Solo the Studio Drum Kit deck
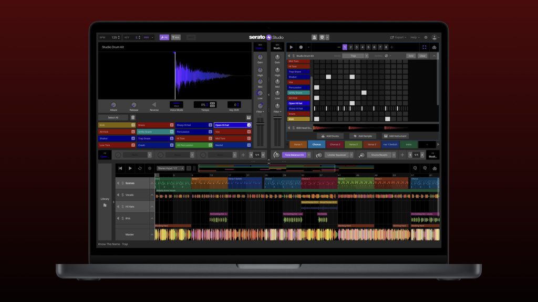This screenshot has height=302, width=538. click(x=293, y=56)
